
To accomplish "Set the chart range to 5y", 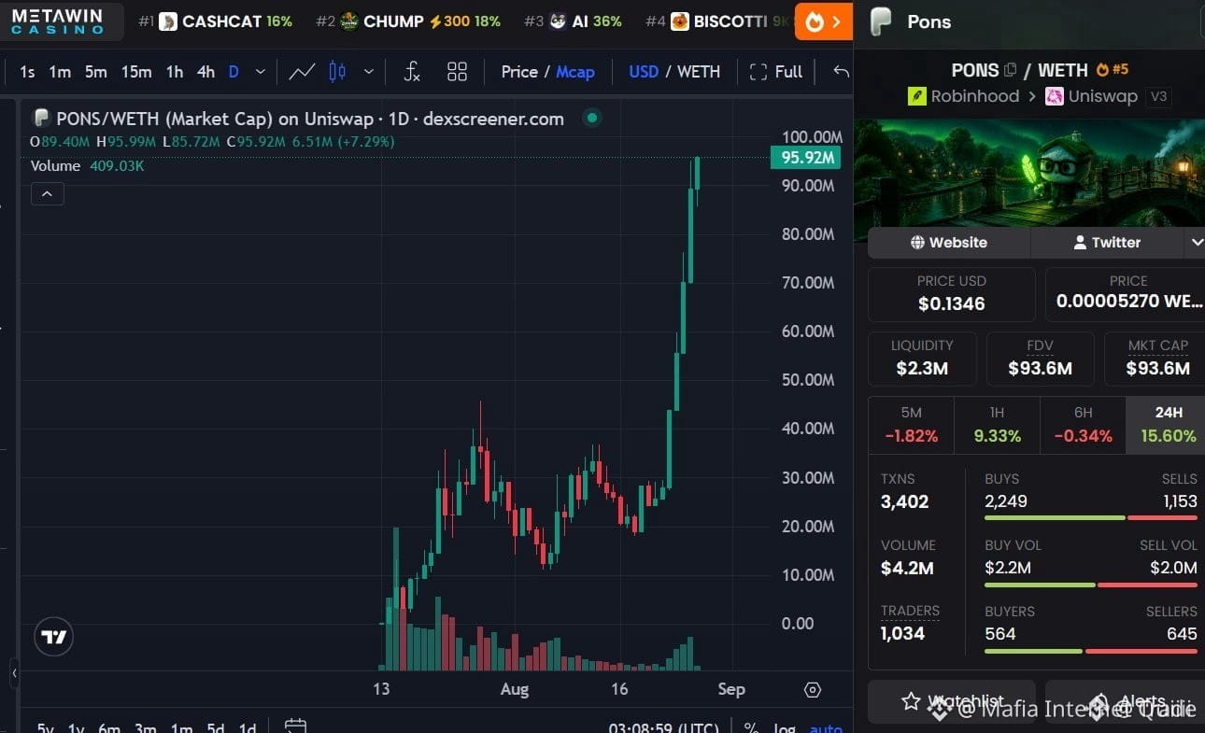I will [x=46, y=728].
